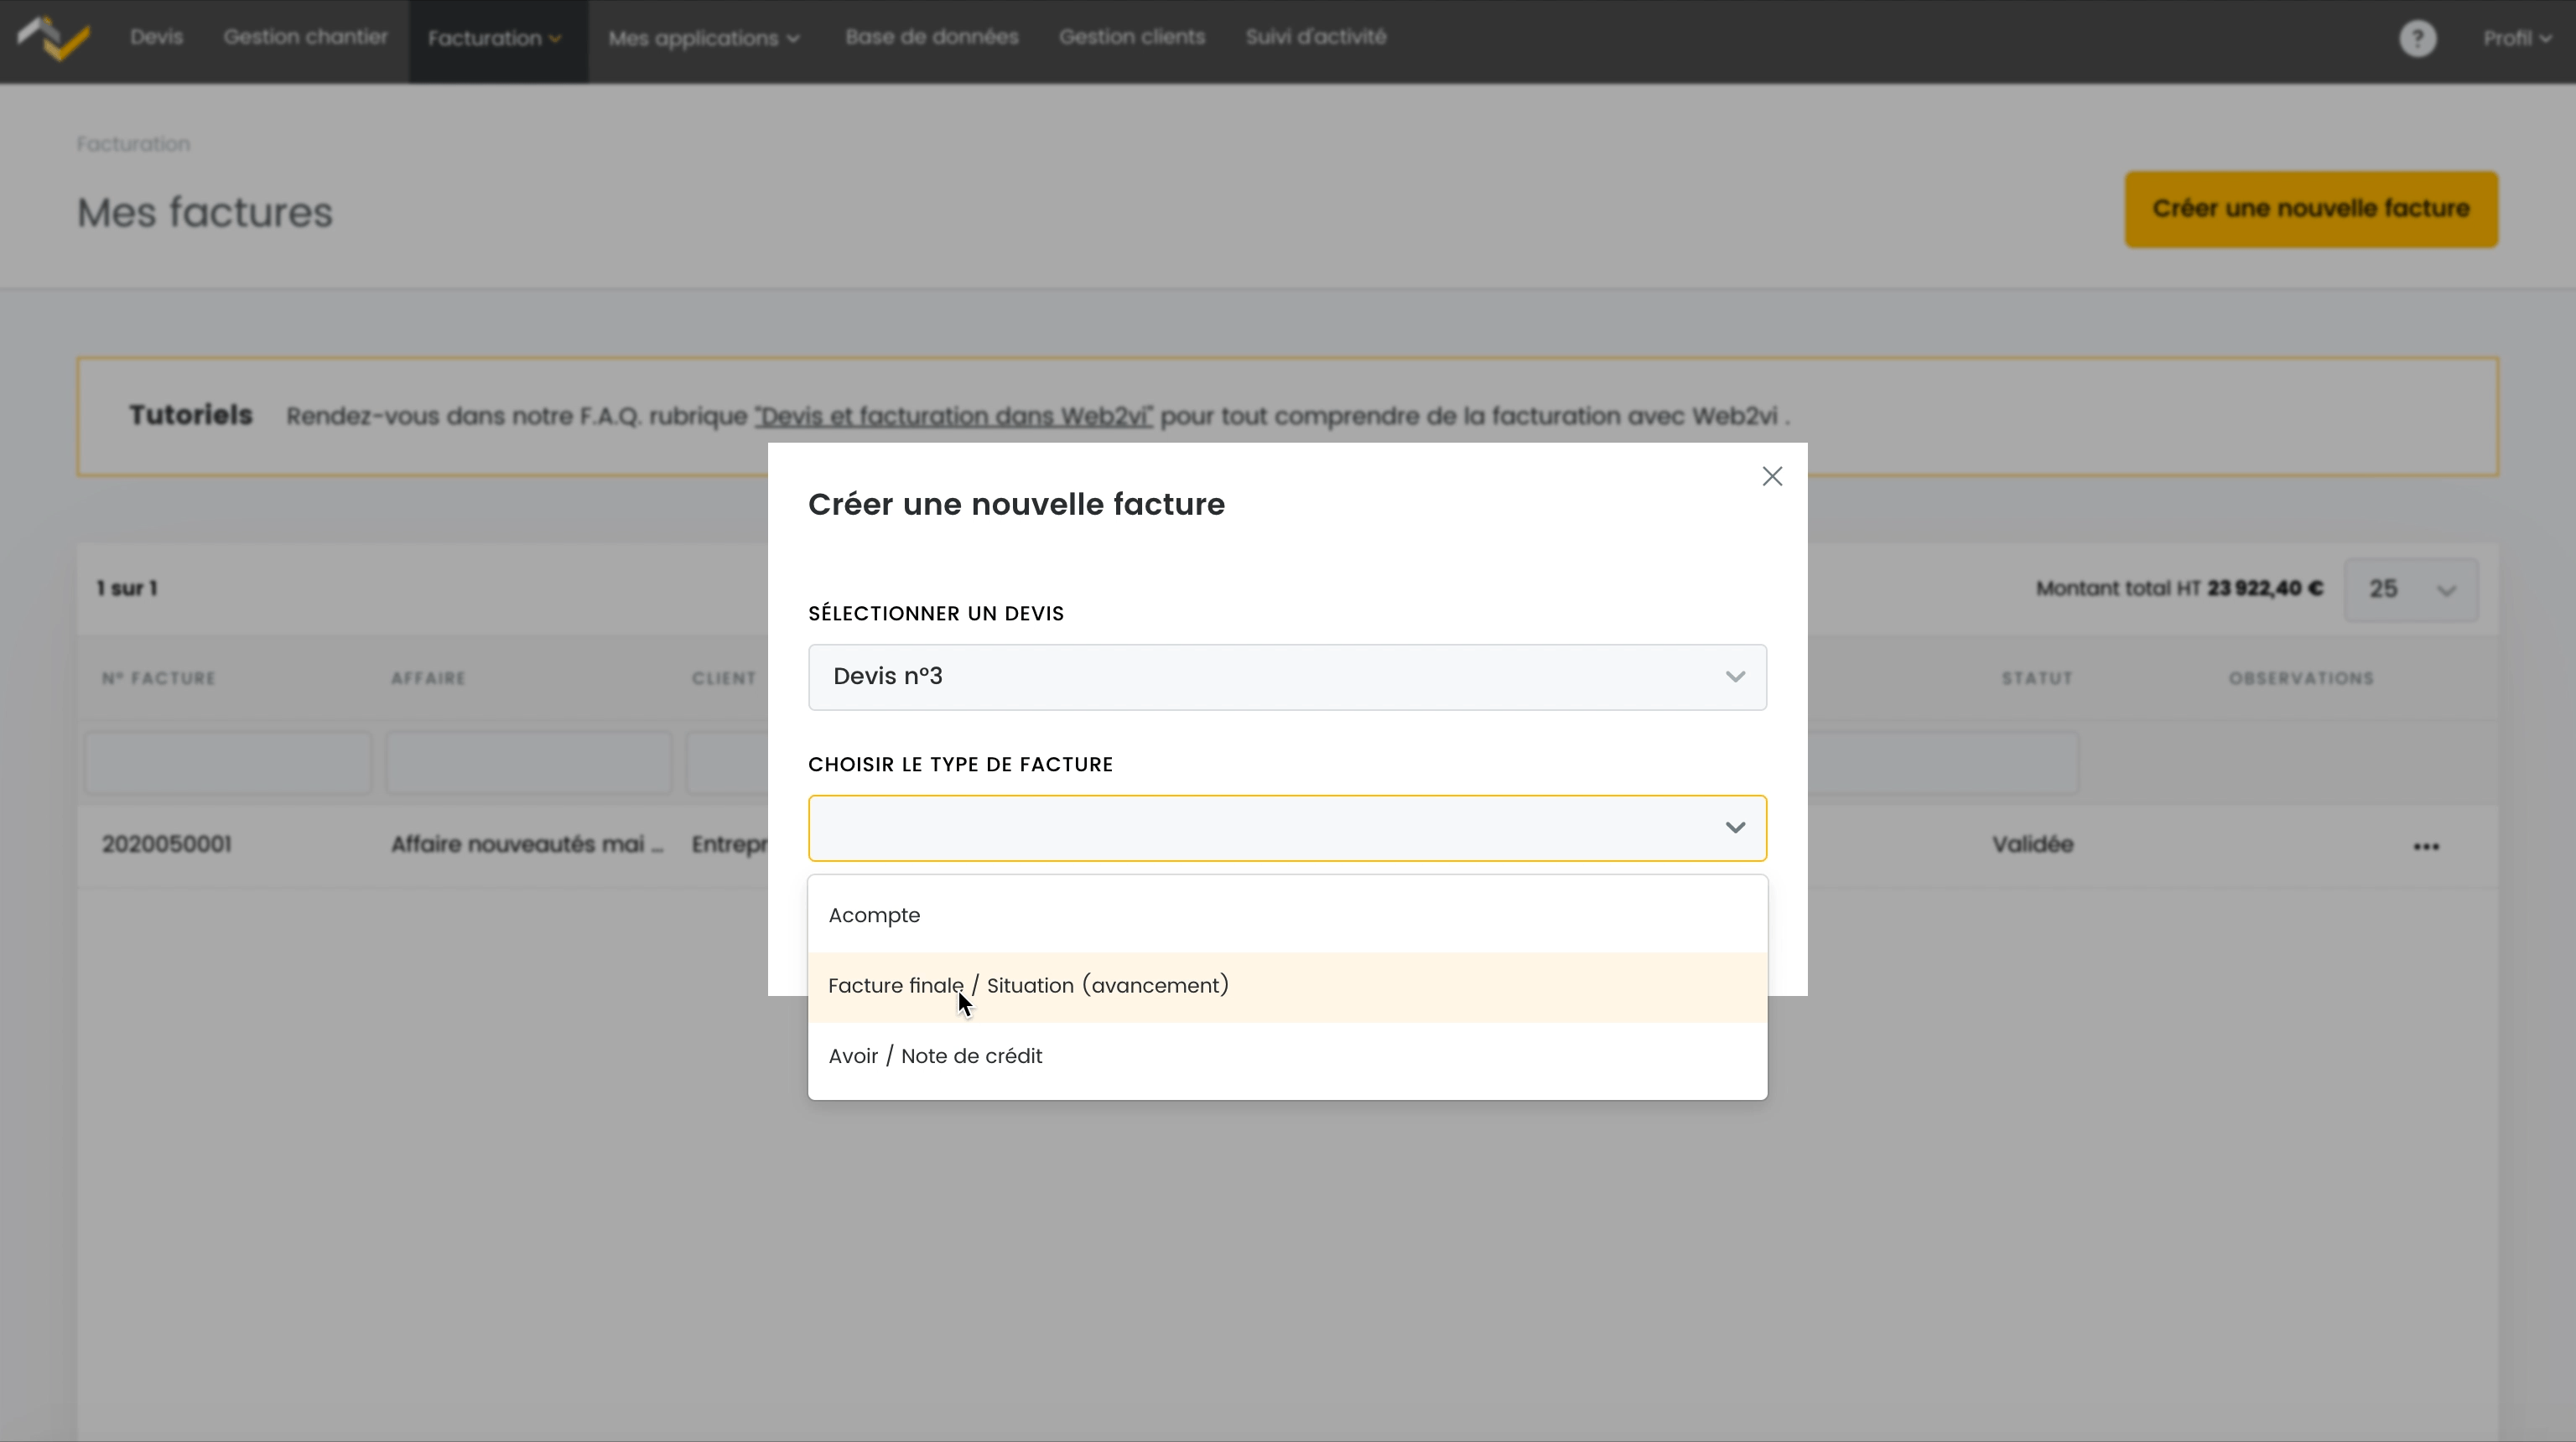
Task: Open Base de données page
Action: coord(931,37)
